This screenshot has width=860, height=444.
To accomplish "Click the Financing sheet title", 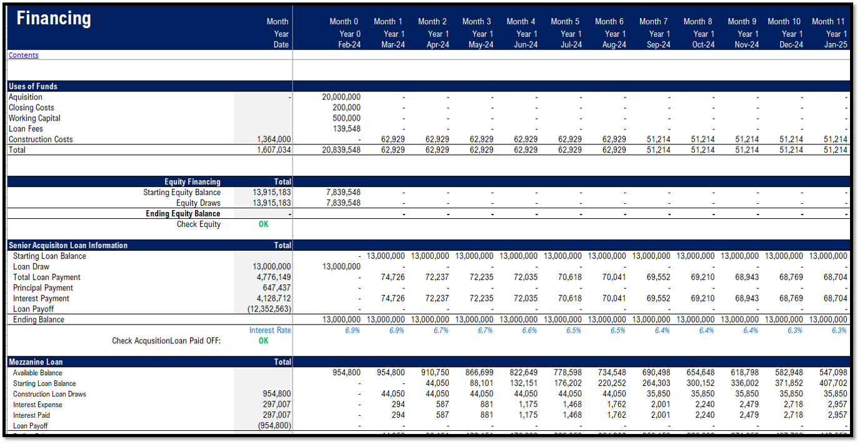I will click(54, 19).
